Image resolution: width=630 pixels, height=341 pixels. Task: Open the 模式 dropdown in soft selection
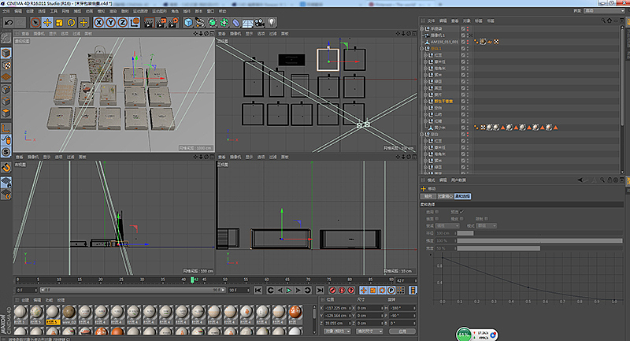click(x=486, y=226)
